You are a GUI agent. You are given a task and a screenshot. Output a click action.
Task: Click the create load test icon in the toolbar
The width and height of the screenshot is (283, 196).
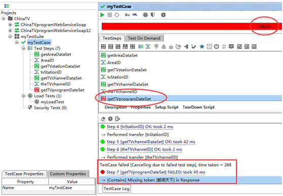[145, 15]
